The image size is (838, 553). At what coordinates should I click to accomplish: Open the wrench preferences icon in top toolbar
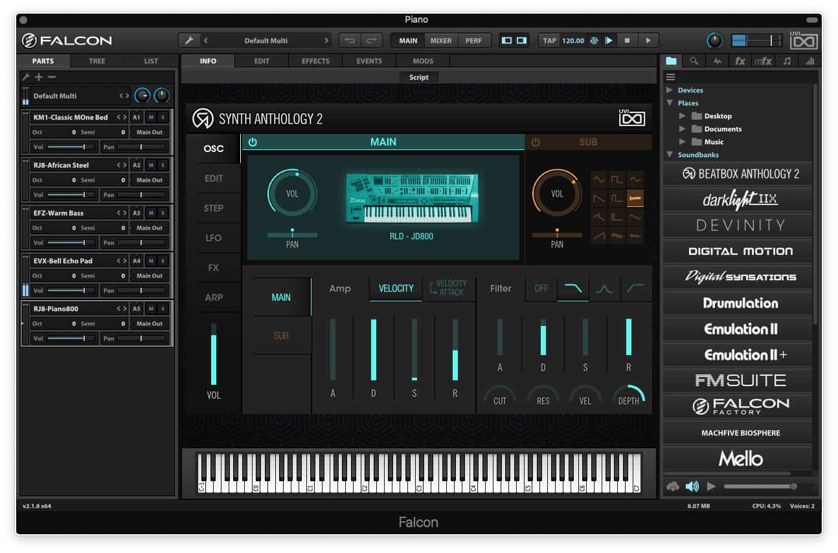coord(190,40)
